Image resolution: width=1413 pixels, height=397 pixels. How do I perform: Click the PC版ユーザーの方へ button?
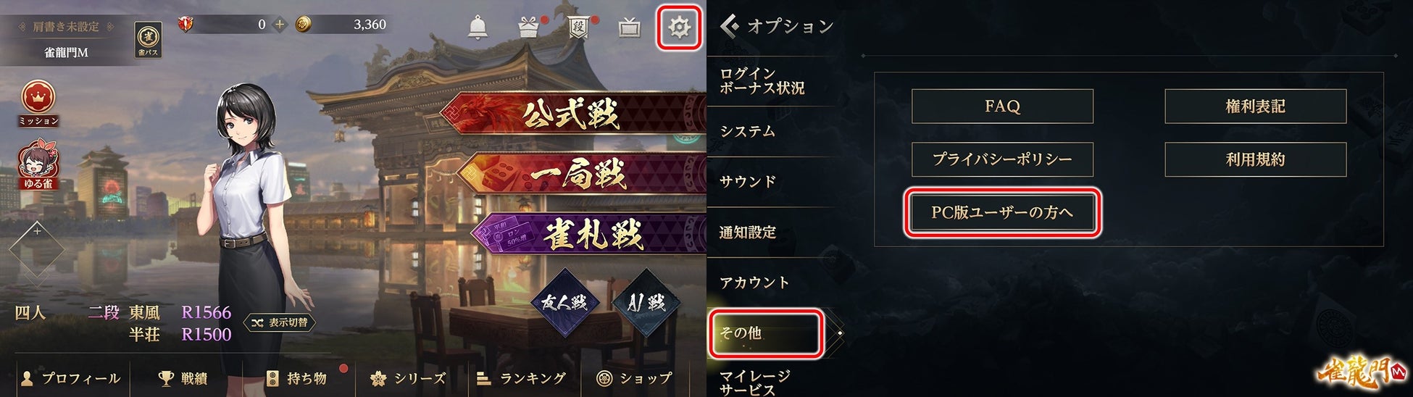tap(1002, 212)
